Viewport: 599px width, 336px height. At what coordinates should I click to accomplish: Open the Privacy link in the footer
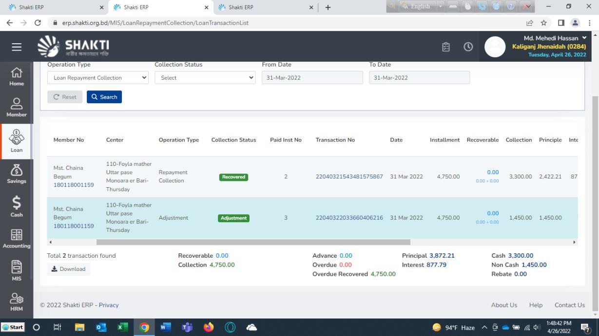[109, 305]
